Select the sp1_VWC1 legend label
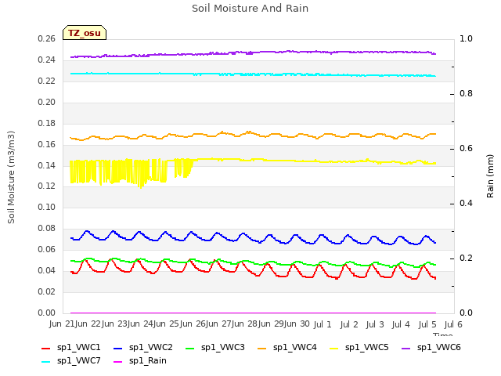The height and width of the screenshot is (376, 501). point(78,348)
